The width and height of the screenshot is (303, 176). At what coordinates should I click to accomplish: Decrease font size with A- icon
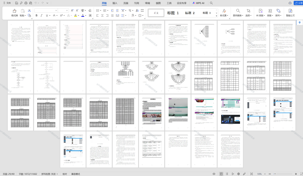click(77, 10)
